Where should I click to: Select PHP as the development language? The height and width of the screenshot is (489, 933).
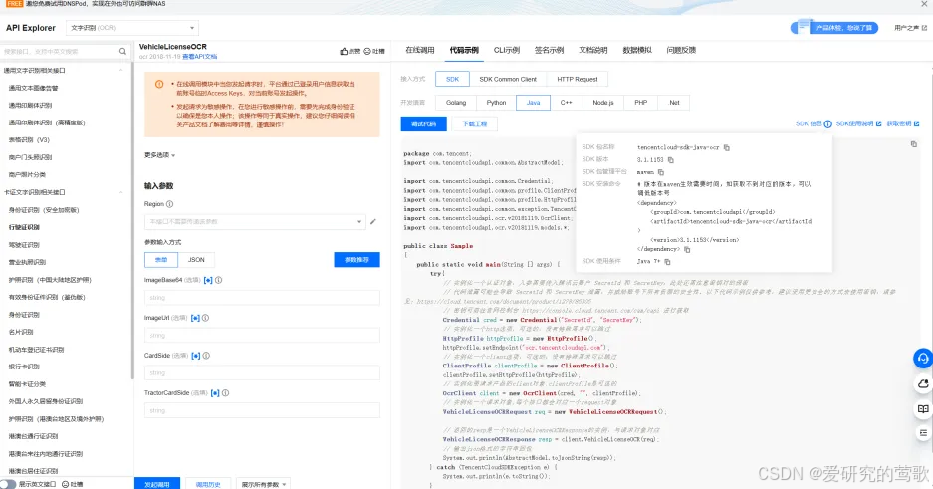(x=641, y=103)
